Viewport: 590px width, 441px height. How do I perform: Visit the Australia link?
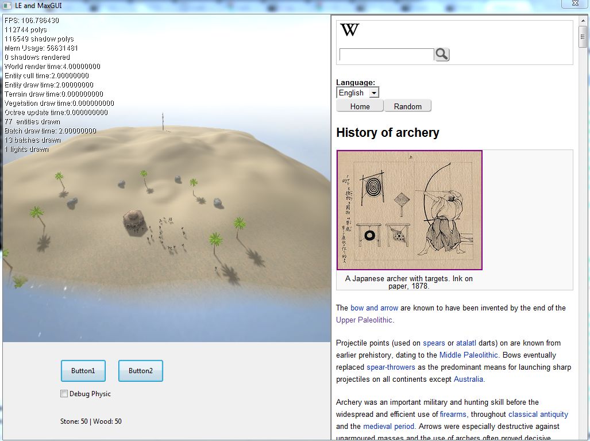click(x=468, y=379)
